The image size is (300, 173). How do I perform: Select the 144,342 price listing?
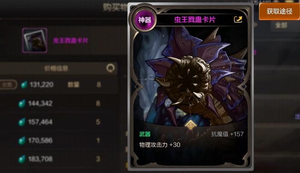59,103
